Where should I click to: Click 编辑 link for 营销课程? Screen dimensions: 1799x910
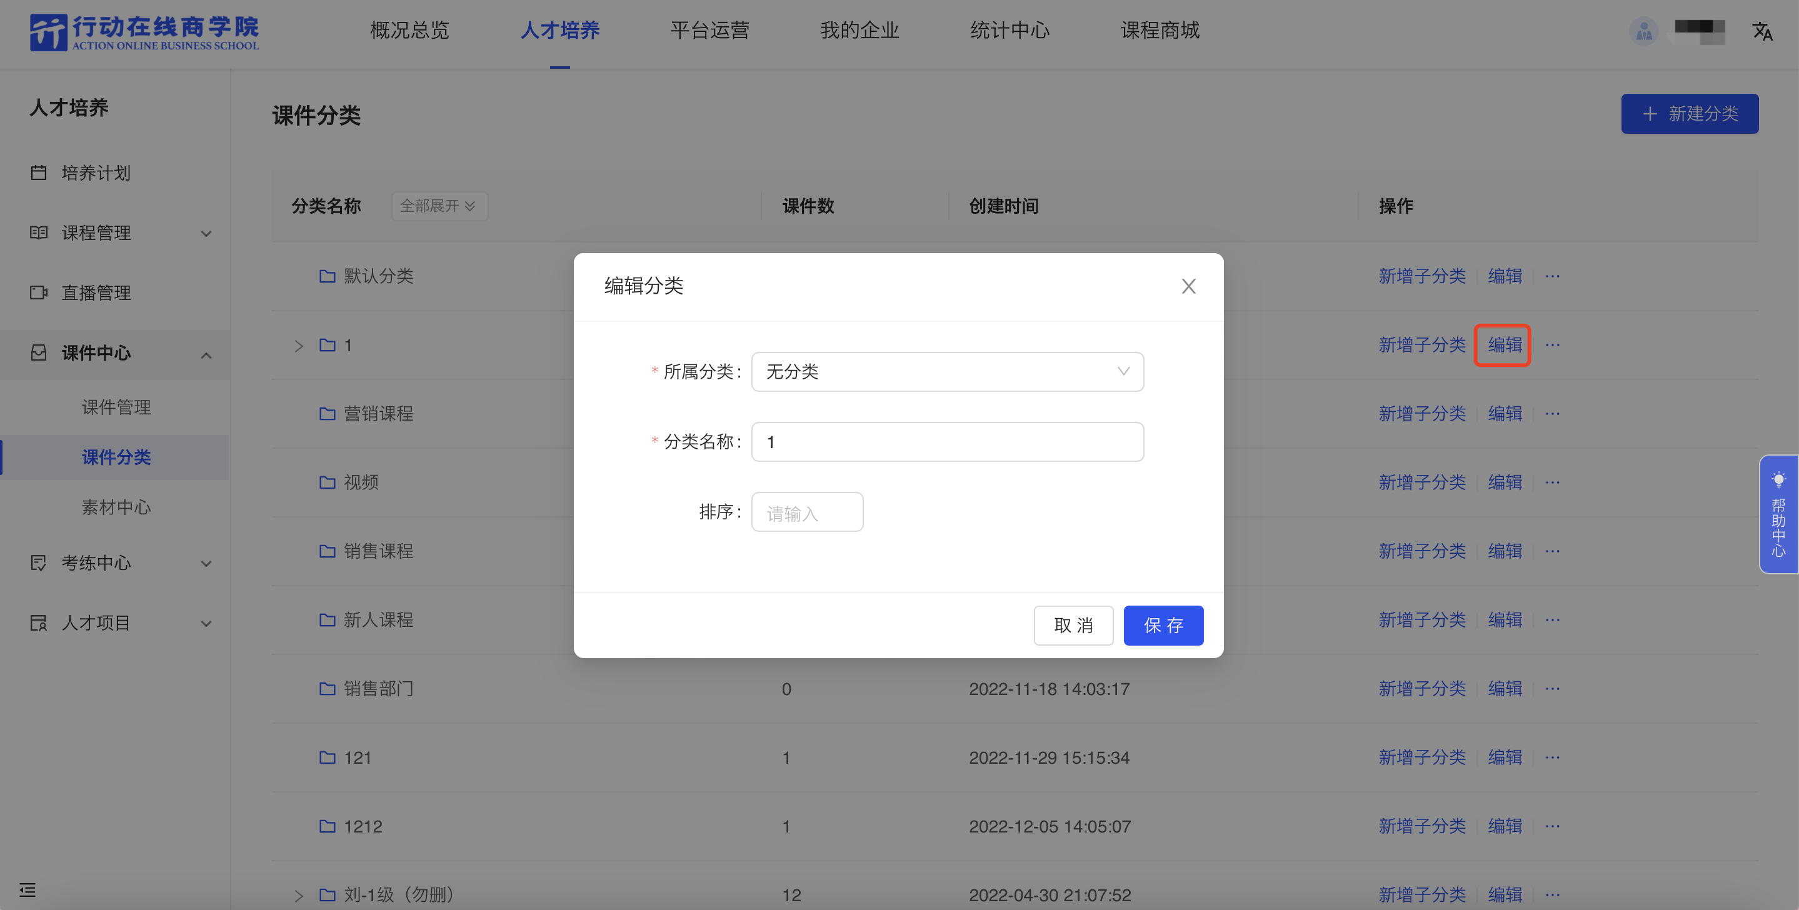click(1505, 414)
